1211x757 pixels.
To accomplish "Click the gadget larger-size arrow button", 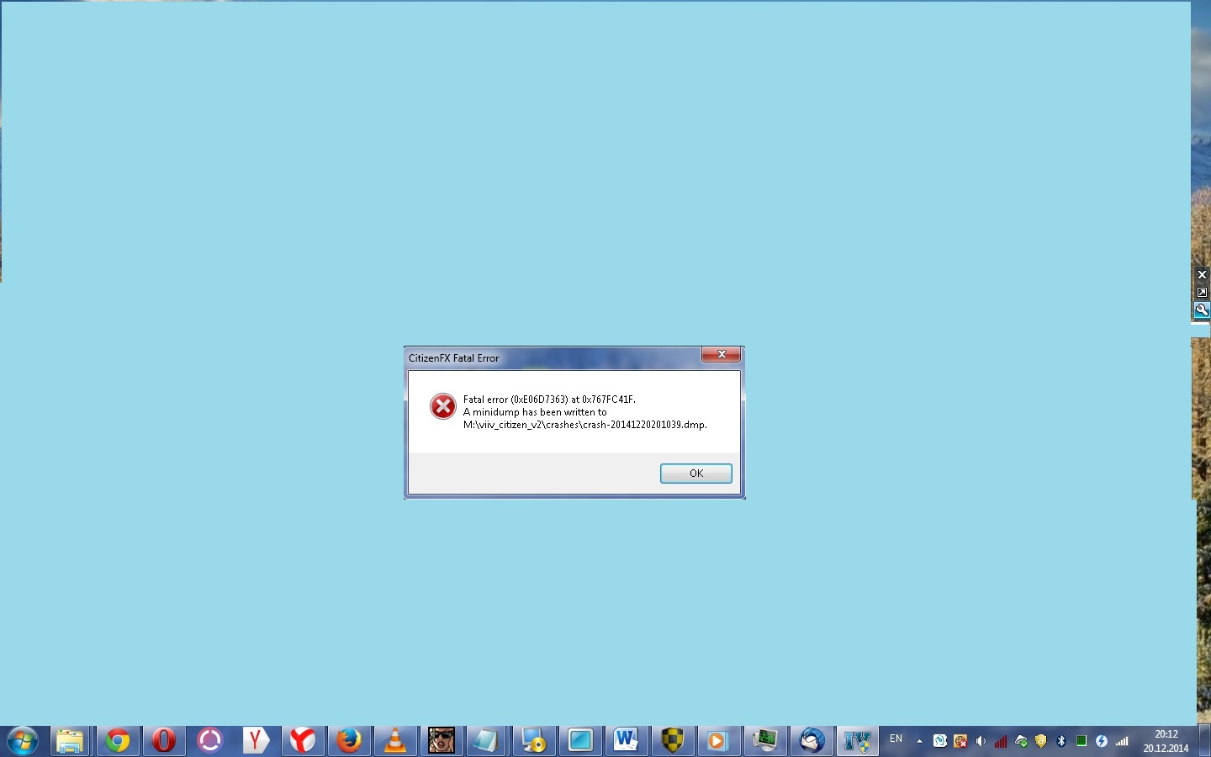I will pos(1202,292).
